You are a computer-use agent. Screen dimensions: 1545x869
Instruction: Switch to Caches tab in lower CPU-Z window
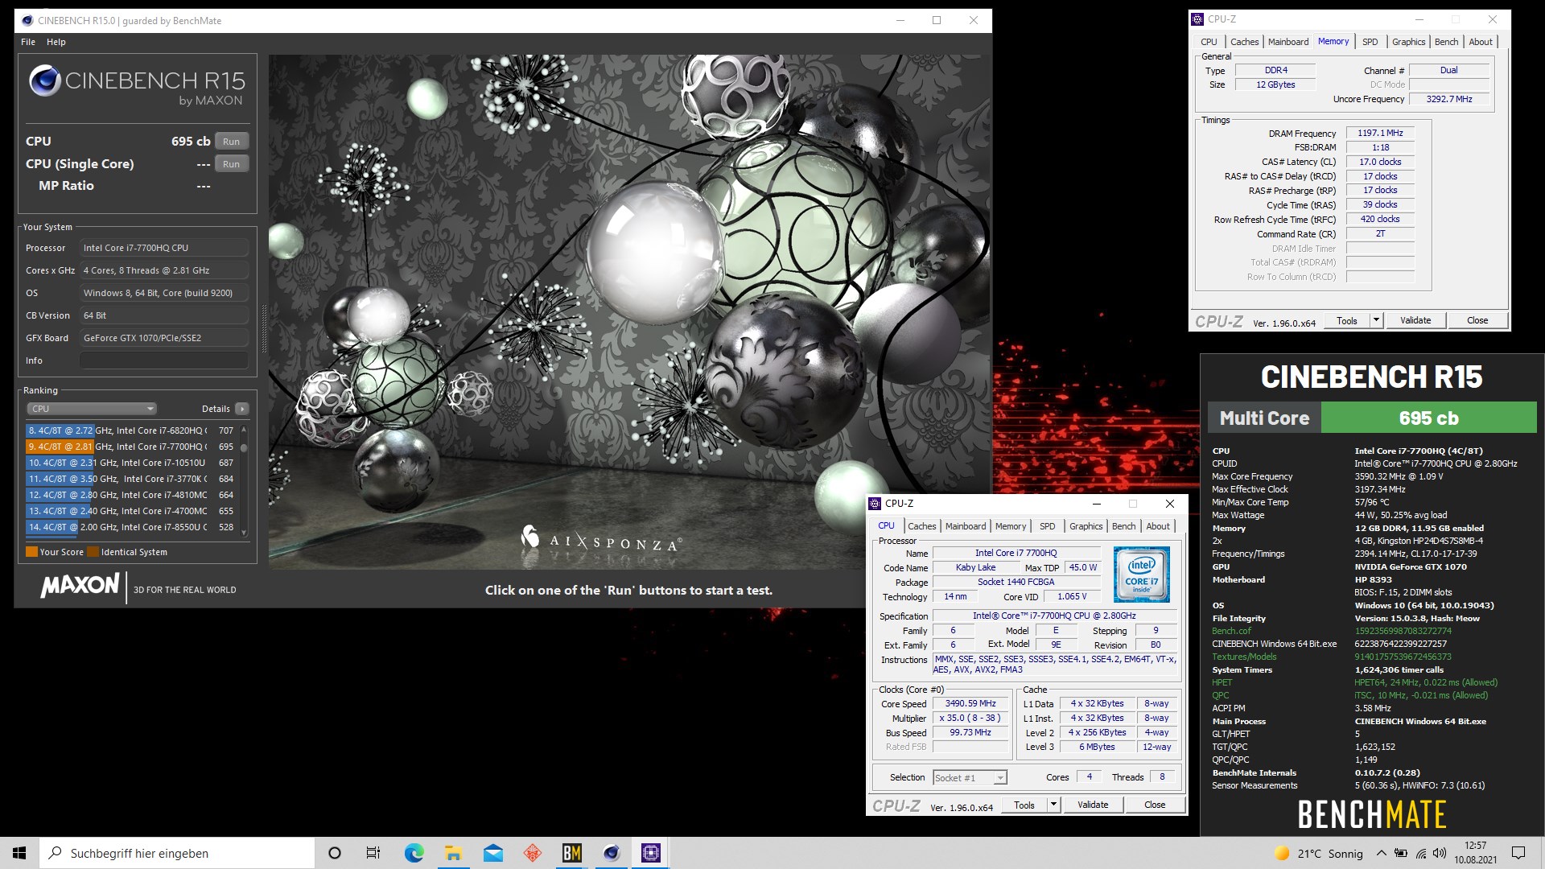click(922, 526)
